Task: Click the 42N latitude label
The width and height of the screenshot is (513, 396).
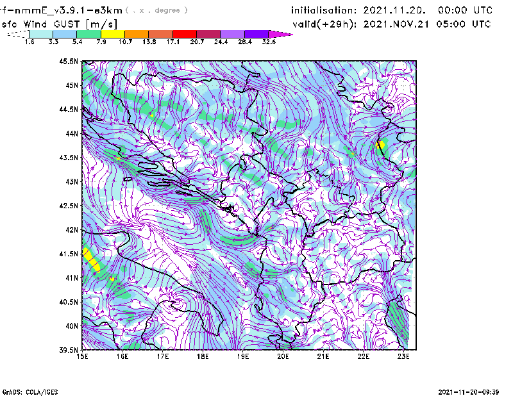Action: coord(72,230)
